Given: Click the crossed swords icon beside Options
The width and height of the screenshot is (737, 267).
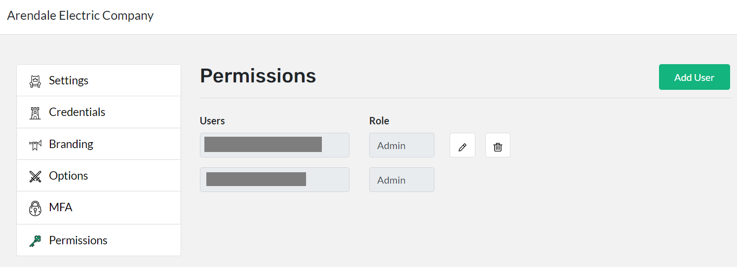Looking at the screenshot, I should click(x=35, y=176).
